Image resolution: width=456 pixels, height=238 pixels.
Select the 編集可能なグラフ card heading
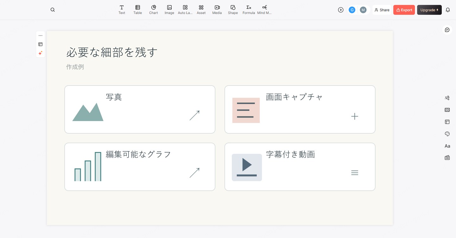[138, 154]
